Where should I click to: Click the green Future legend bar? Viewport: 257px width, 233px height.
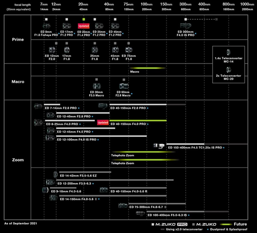(226, 224)
